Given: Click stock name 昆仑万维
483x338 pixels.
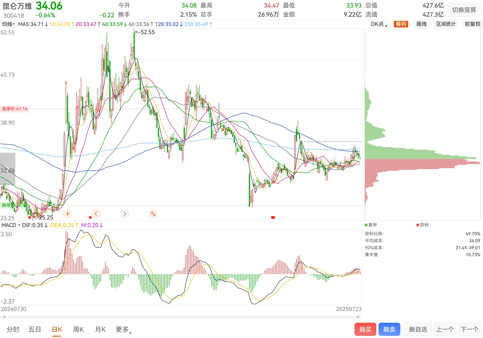Looking at the screenshot, I should pos(17,6).
